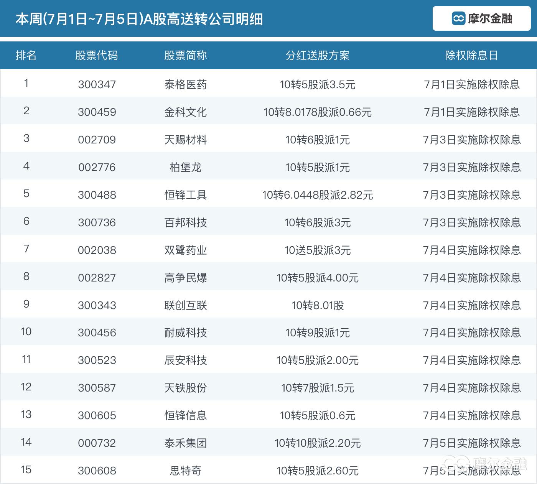Click stock name 天铁股份
This screenshot has width=537, height=484.
point(186,388)
